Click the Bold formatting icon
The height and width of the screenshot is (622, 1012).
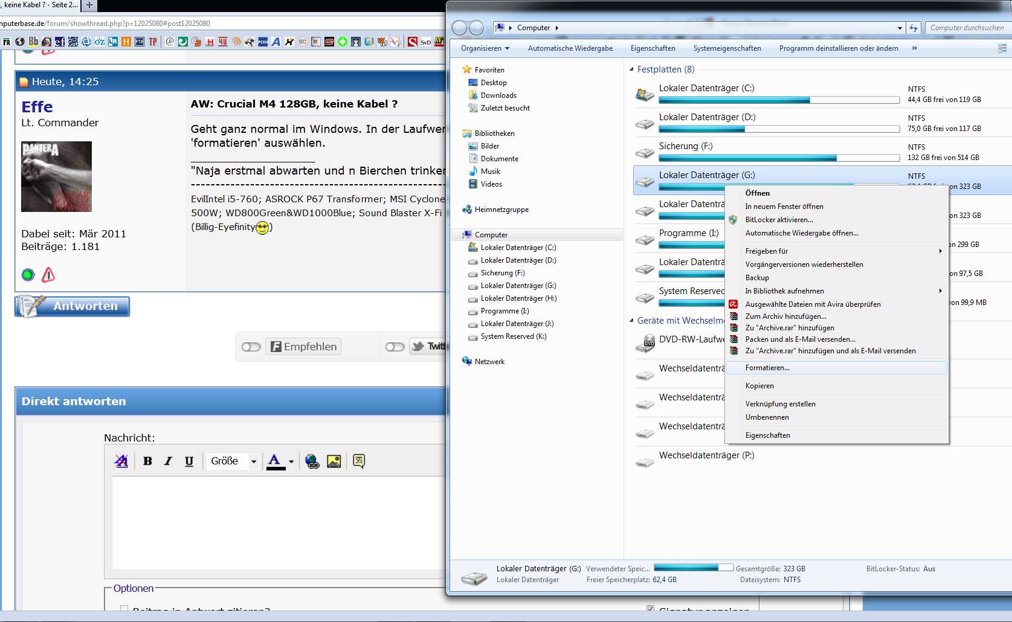[147, 461]
